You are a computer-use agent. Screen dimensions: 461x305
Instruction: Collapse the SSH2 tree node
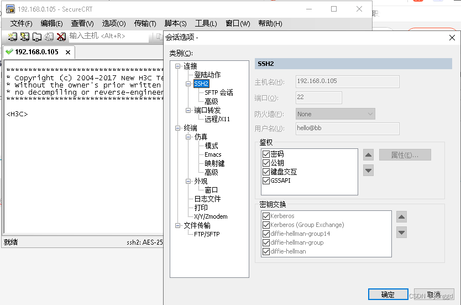tap(188, 84)
